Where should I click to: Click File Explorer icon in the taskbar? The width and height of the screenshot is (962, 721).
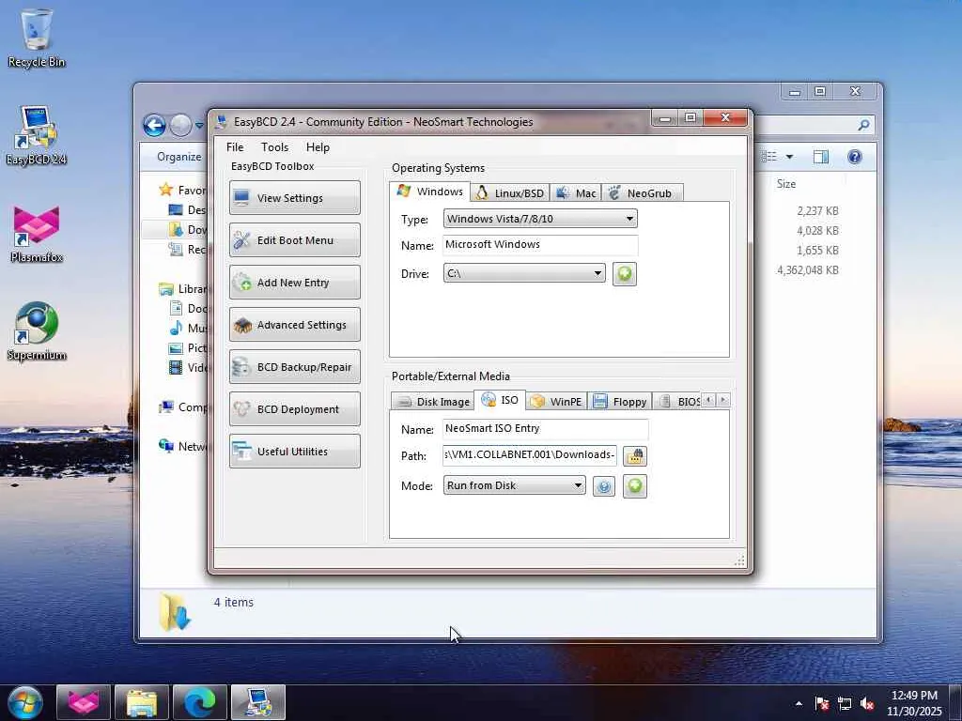coord(142,702)
